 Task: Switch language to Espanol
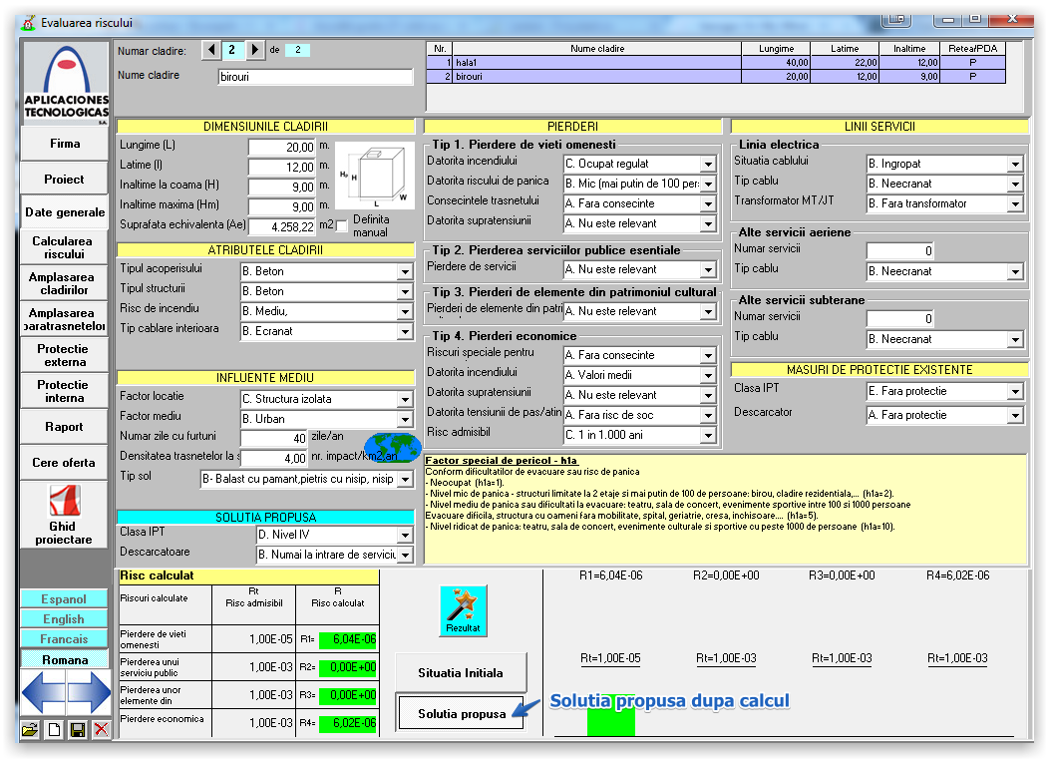pos(64,599)
